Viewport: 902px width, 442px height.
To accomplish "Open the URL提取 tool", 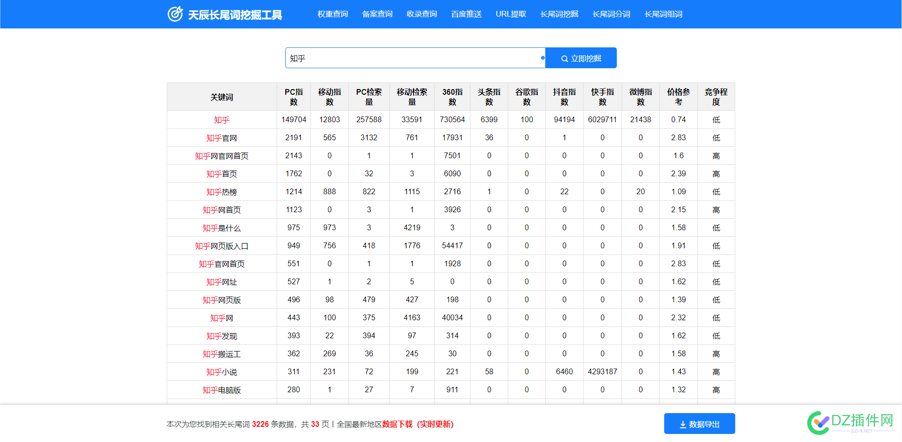I will coord(511,14).
